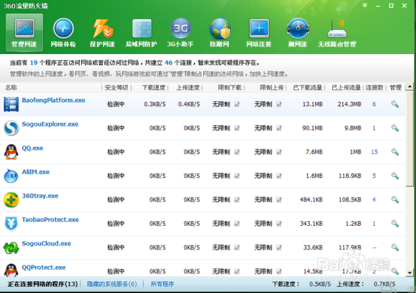
Task: Open 无线路由管理 wireless router management
Action: 336,33
